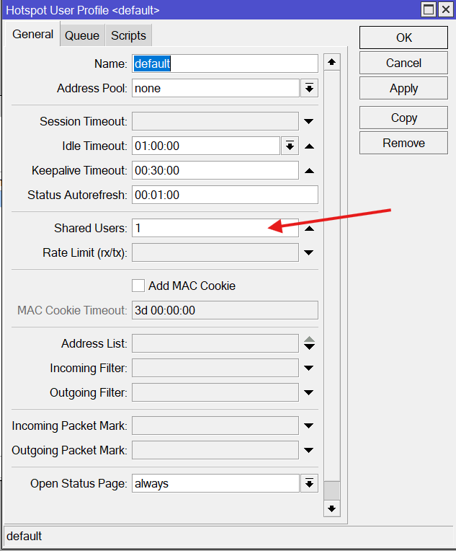This screenshot has width=456, height=551.
Task: Collapse the Shared Users field arrow
Action: click(x=309, y=229)
